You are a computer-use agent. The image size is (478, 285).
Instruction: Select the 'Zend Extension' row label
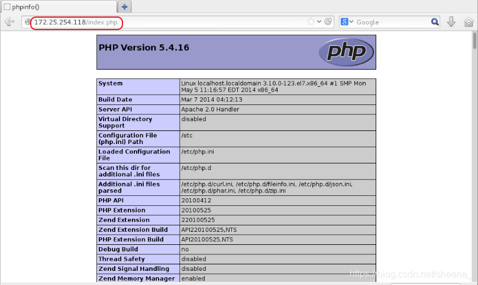tap(124, 220)
